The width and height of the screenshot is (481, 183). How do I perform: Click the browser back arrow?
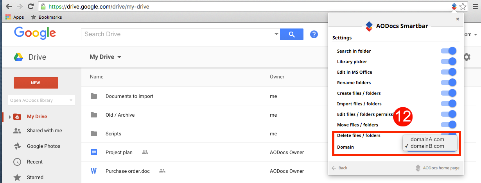tap(9, 6)
